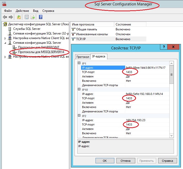Click IP1 IP-адрес value fe80::88ee:1bb3:861f:c117%17
Screen dimensions: 183x169
click(146, 68)
